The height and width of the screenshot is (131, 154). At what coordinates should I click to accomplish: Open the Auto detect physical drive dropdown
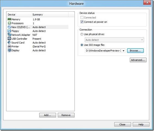click(114, 40)
